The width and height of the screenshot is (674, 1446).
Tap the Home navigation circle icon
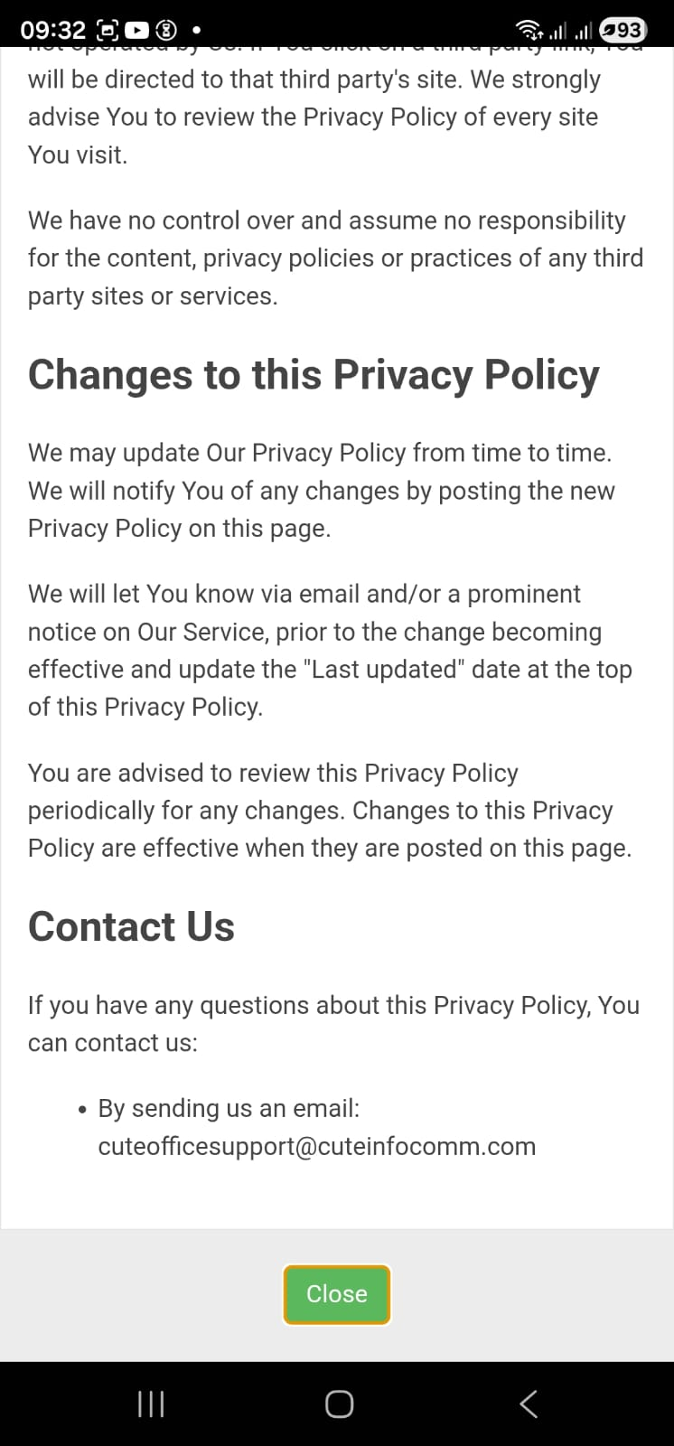pyautogui.click(x=339, y=1404)
